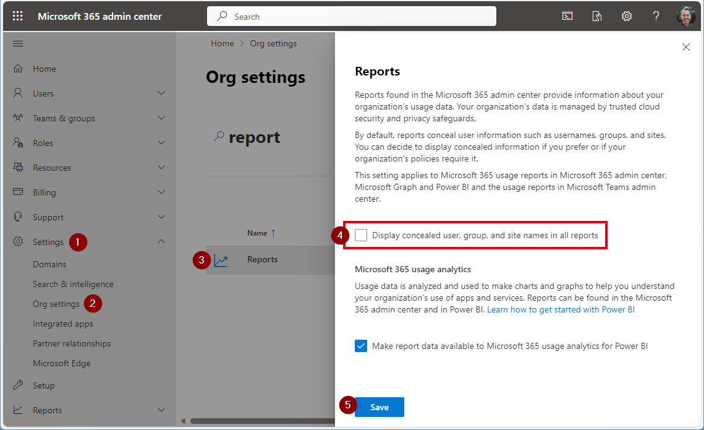Collapse the Settings navigation section
Screen dimensions: 704x430
(x=161, y=242)
